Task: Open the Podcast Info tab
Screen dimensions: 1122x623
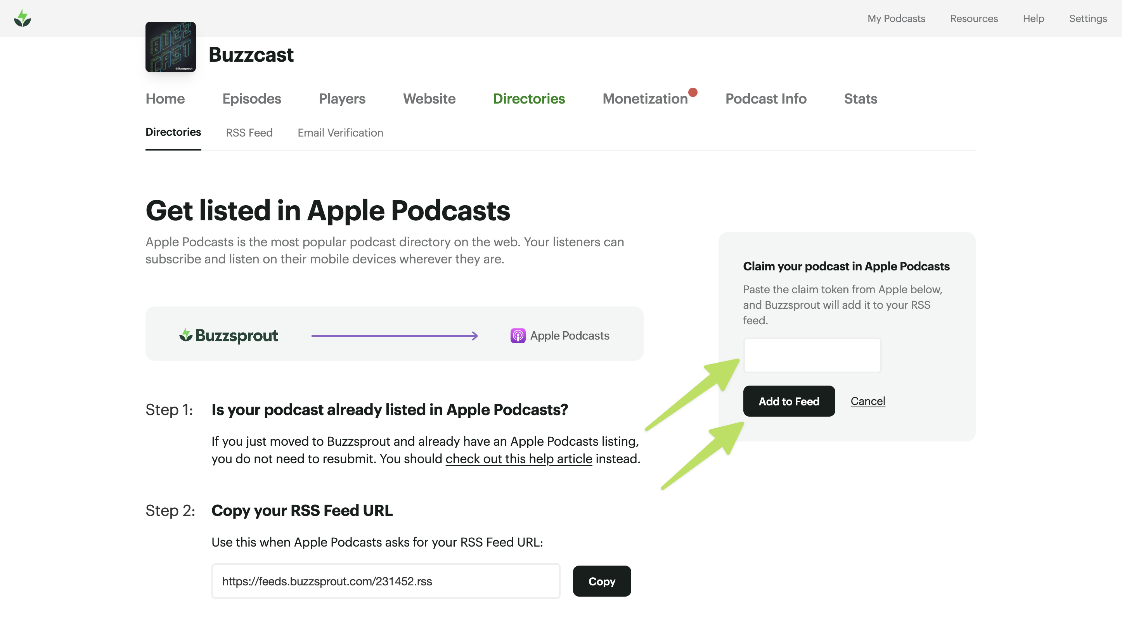Action: 766,99
